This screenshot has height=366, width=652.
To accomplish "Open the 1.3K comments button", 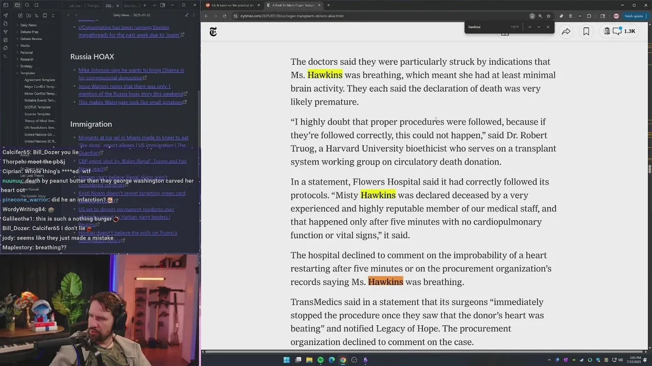I will 619,32.
